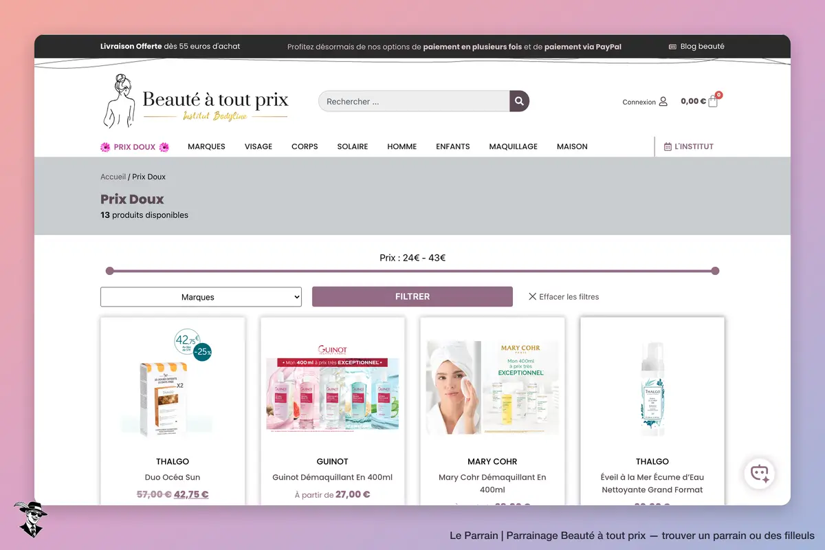Click the Le Parrain mascot logo
This screenshot has width=825, height=550.
(x=30, y=519)
